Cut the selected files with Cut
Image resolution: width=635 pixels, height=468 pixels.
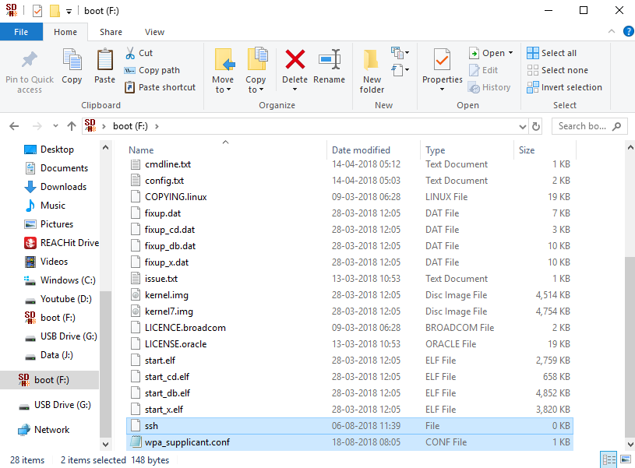coord(139,53)
